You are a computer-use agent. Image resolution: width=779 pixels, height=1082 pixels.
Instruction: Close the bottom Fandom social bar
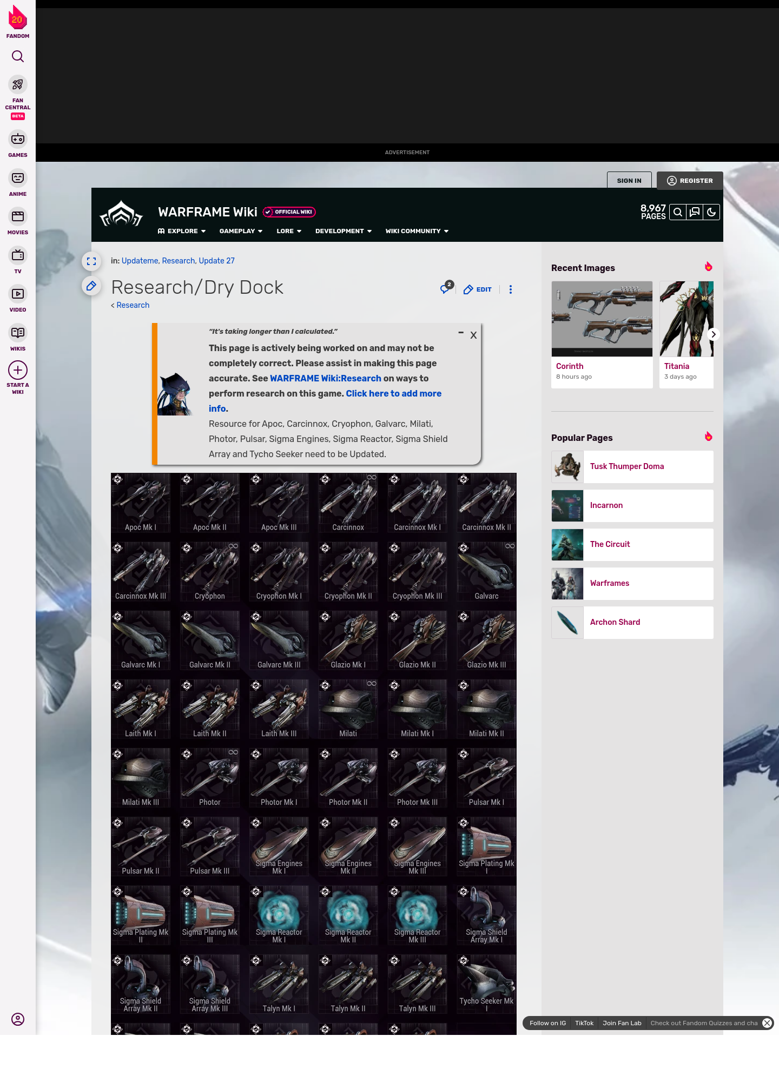point(767,1023)
